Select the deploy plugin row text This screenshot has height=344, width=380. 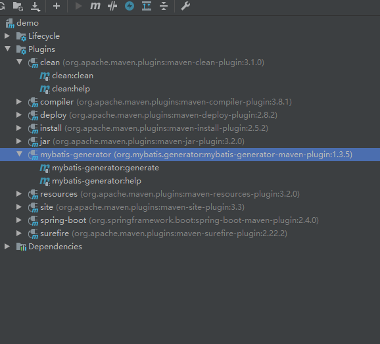click(x=158, y=115)
